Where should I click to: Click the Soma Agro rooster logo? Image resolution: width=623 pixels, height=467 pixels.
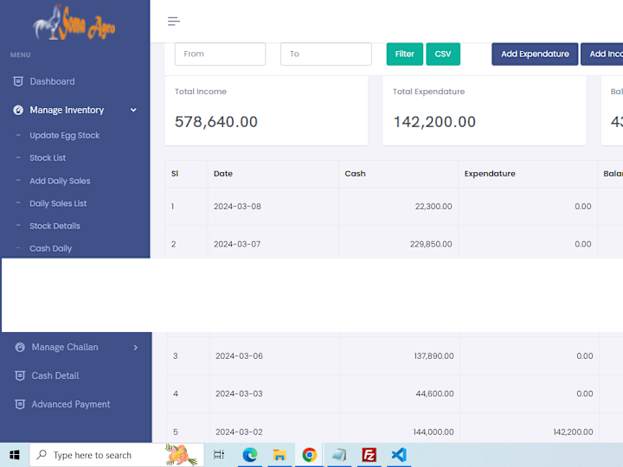[x=74, y=22]
